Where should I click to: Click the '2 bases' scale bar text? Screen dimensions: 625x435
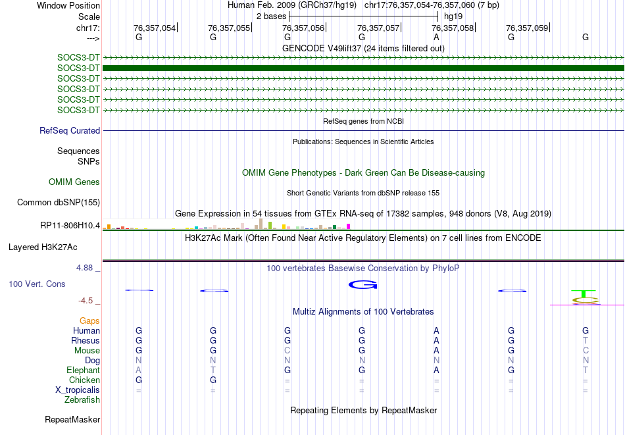pos(272,16)
